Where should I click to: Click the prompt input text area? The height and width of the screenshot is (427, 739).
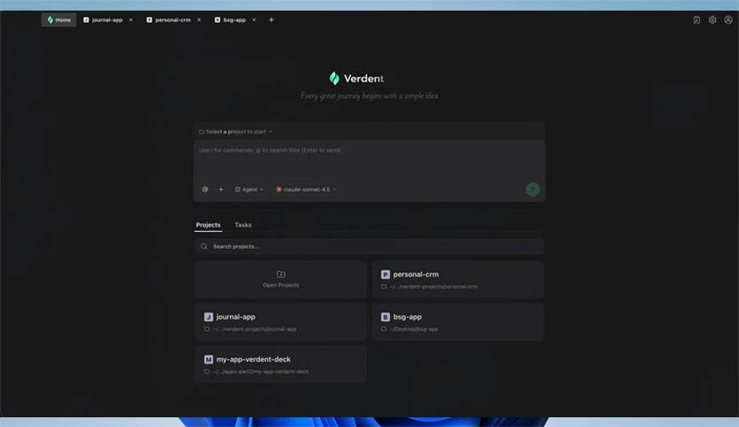pos(369,160)
